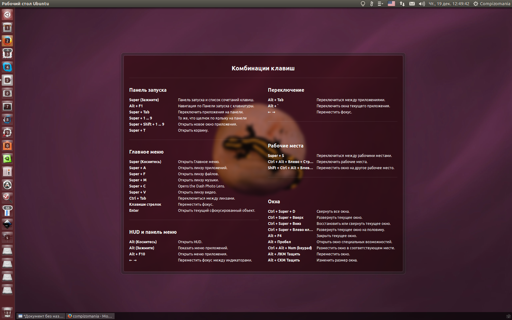The image size is (512, 320).
Task: Click the 'Alt + F10' shortcut label
Action: (137, 254)
